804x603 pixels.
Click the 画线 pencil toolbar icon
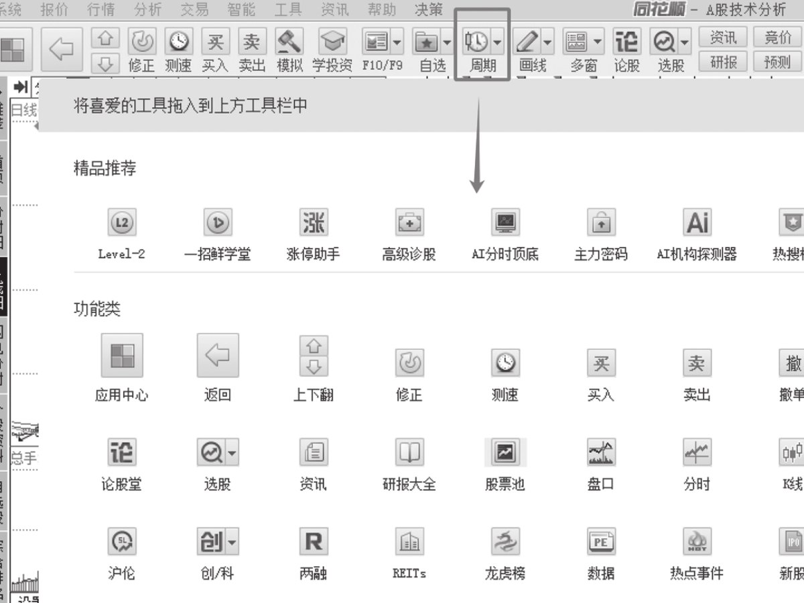(x=527, y=42)
